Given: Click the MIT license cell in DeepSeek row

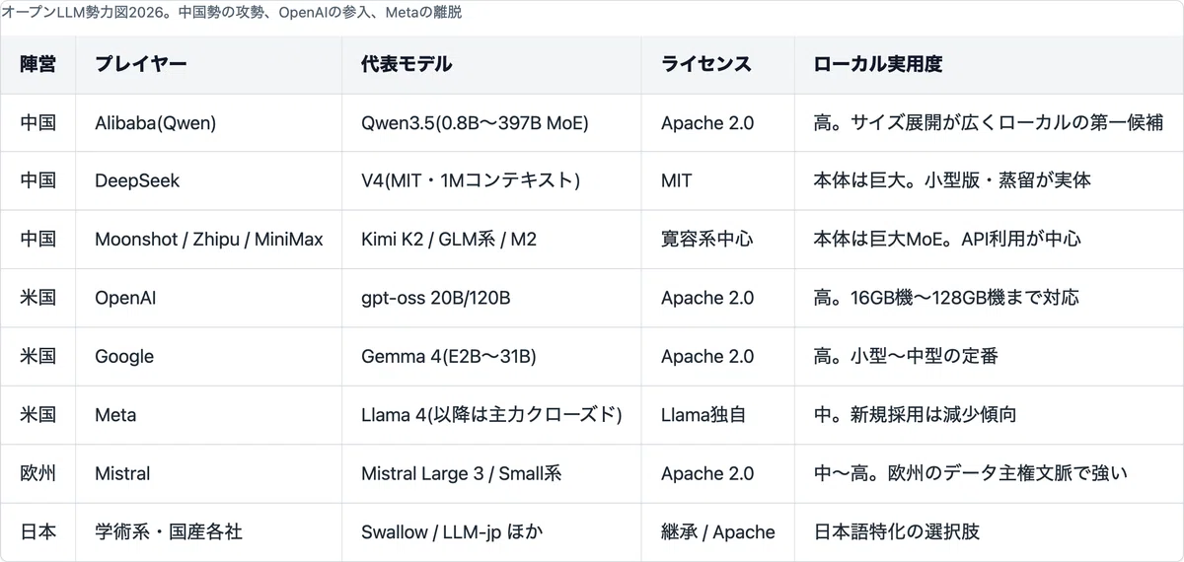Looking at the screenshot, I should pos(718,181).
